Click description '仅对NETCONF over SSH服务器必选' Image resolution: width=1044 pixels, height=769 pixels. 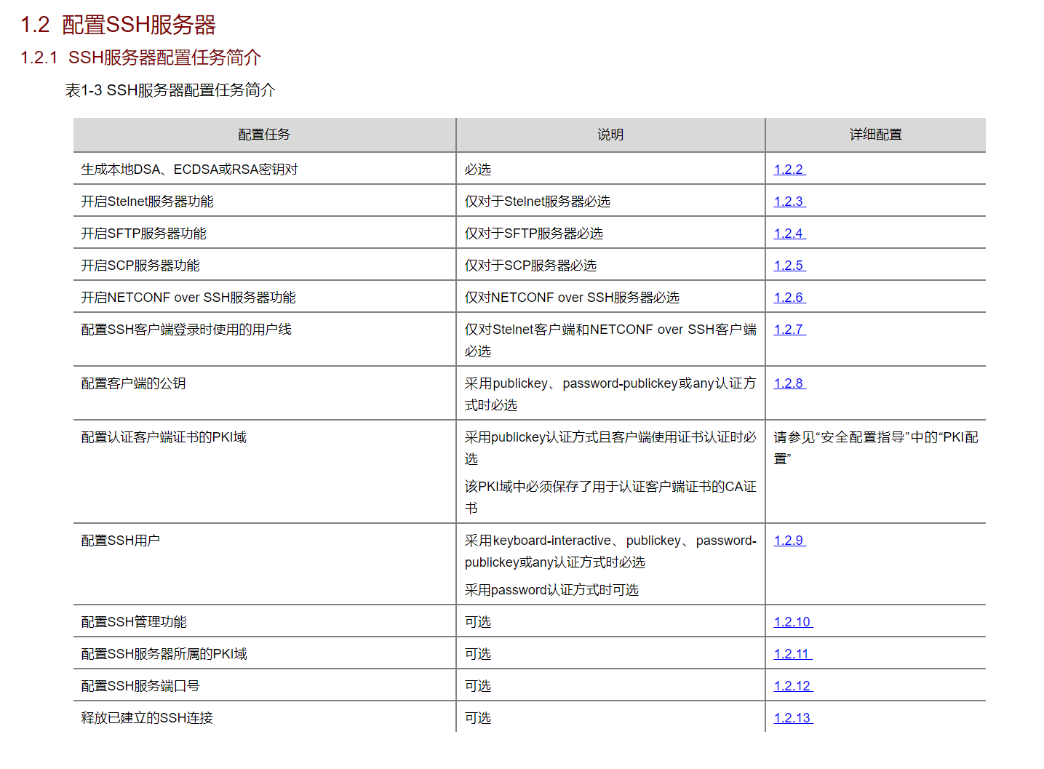coord(572,298)
